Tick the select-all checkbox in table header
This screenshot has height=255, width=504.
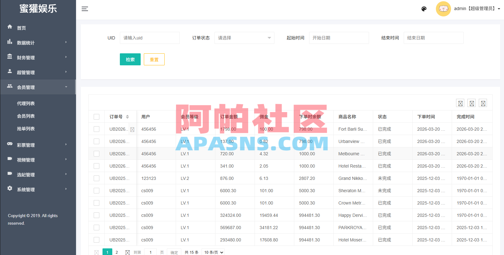pos(97,117)
